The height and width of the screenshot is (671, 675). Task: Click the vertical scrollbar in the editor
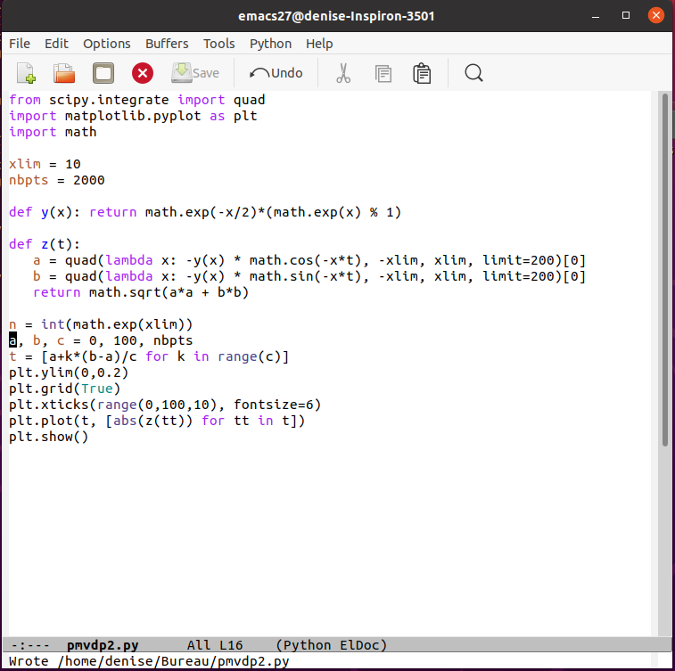(x=664, y=267)
